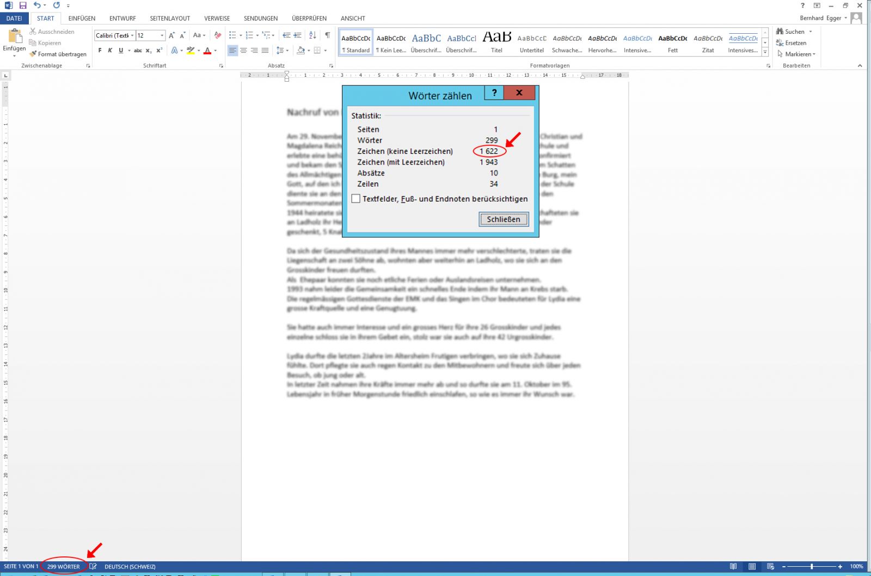Undo the last action
Image resolution: width=871 pixels, height=576 pixels.
36,5
